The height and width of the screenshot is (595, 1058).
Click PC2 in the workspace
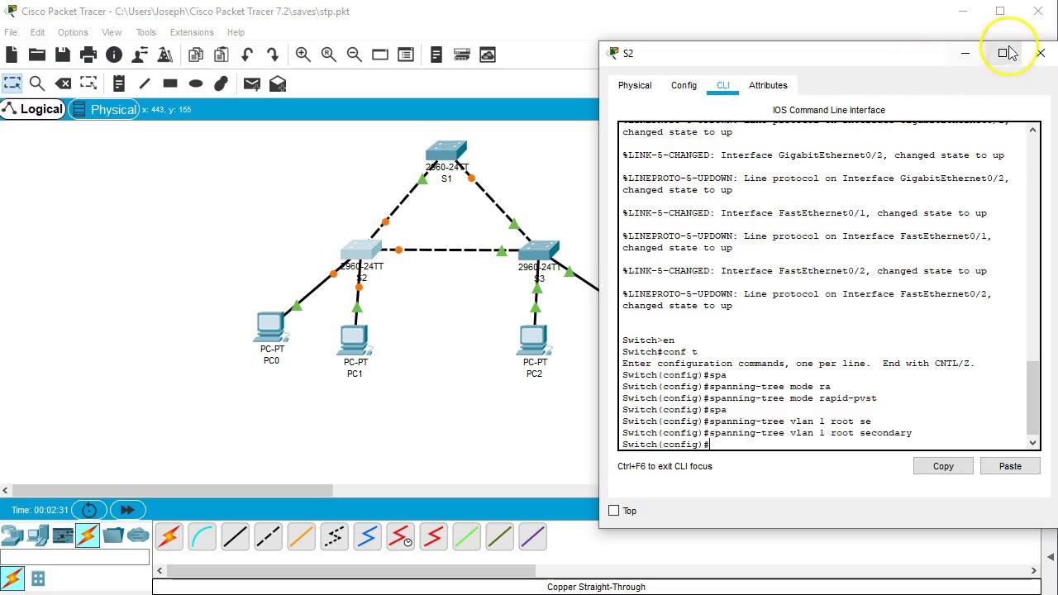[x=534, y=341]
